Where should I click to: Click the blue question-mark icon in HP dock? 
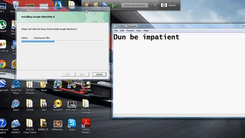(105, 5)
